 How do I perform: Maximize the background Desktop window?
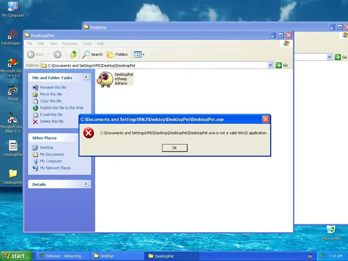[x=340, y=27]
